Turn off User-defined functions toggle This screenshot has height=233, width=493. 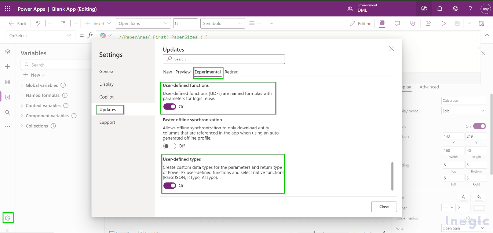tap(170, 107)
